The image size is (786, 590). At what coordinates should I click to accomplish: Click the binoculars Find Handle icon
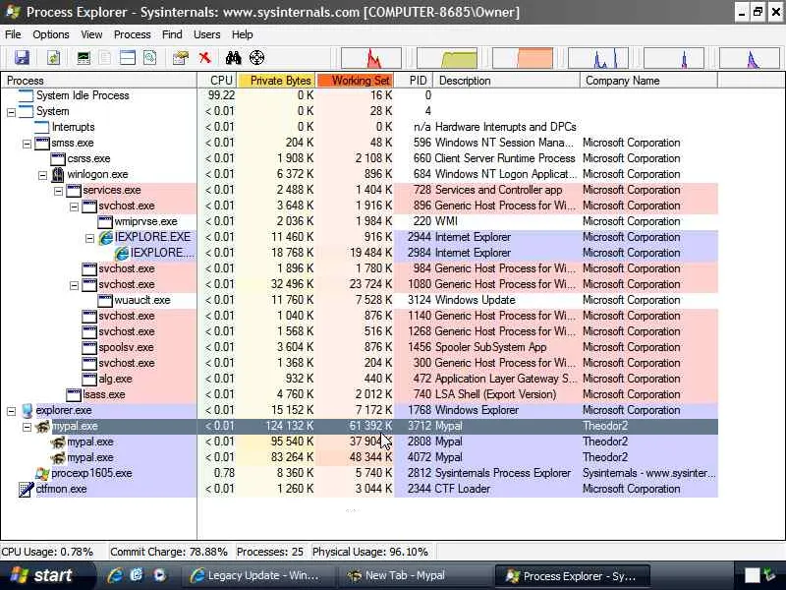233,58
